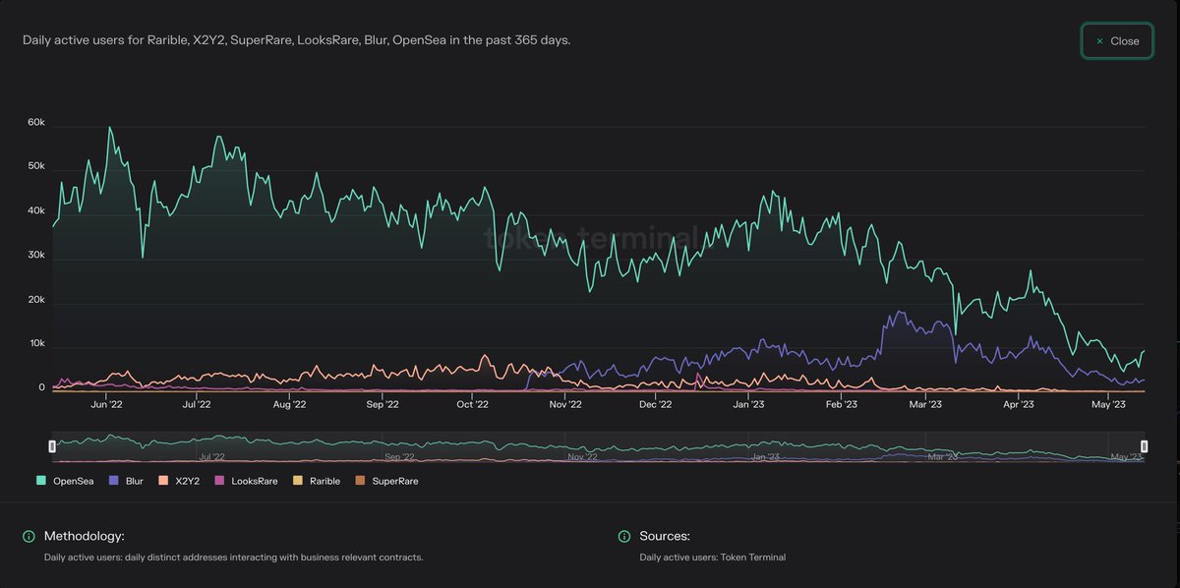The width and height of the screenshot is (1180, 588).
Task: Toggle LooksRare series in the legend
Action: pyautogui.click(x=247, y=481)
